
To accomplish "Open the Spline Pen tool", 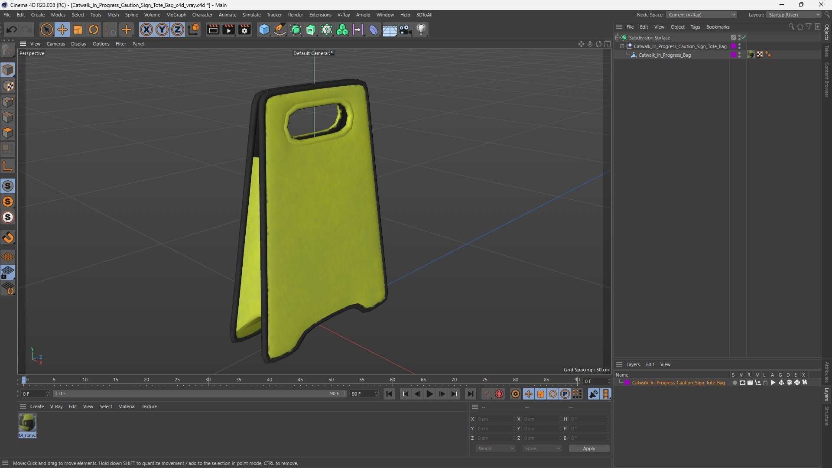I will pos(280,29).
